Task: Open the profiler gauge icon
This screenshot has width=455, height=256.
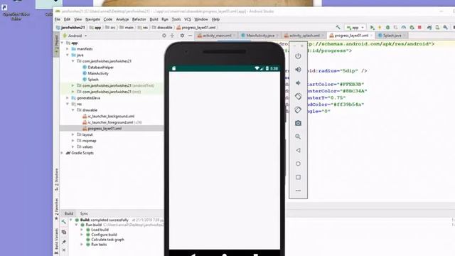Action: pos(404,27)
